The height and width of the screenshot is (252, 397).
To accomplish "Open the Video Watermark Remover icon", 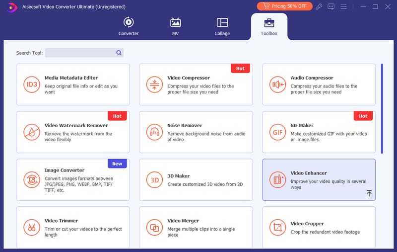I will click(31, 132).
